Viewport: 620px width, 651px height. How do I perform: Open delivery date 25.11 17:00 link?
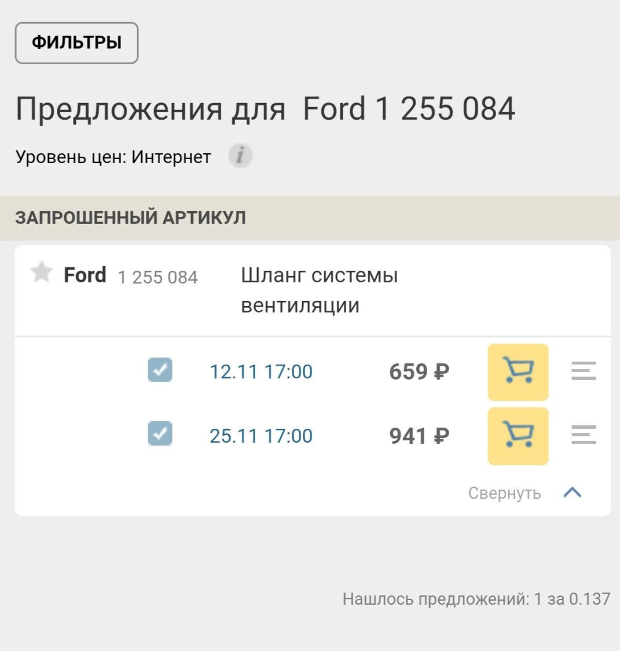[261, 436]
